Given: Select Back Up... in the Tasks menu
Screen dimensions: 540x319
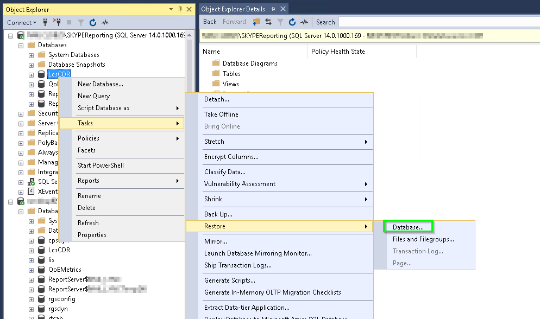Looking at the screenshot, I should coord(218,214).
